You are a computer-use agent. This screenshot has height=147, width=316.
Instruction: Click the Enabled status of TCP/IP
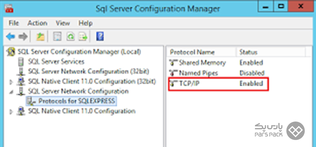(x=251, y=83)
